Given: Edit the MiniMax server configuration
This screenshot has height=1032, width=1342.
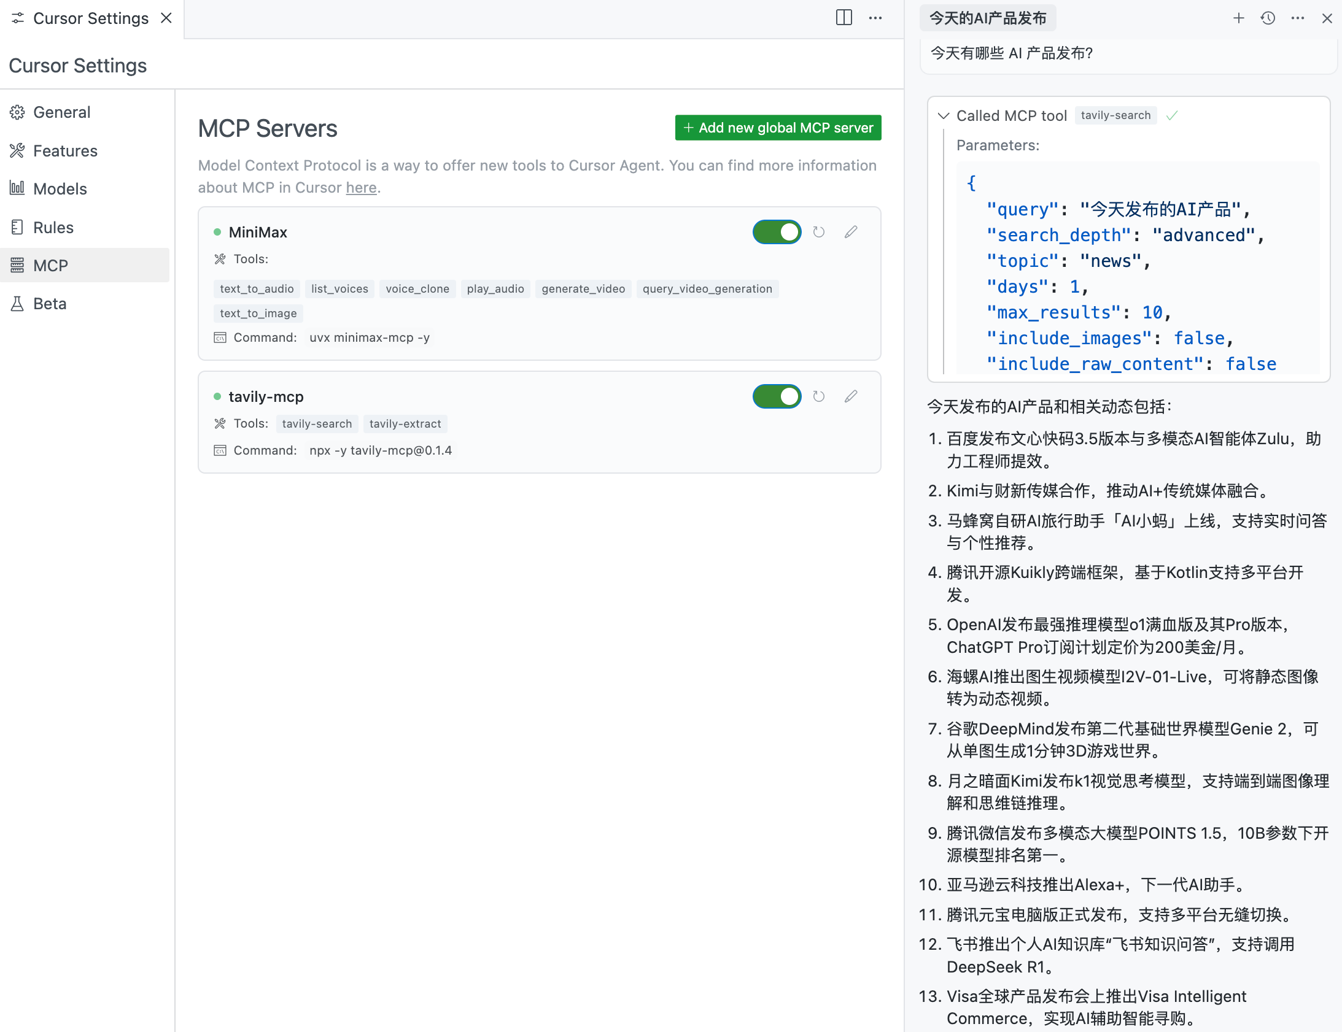Looking at the screenshot, I should pyautogui.click(x=850, y=232).
